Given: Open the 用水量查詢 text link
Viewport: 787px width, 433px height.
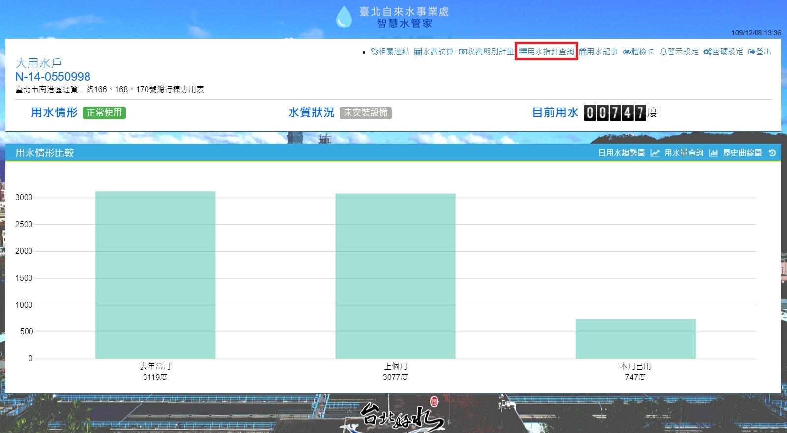Looking at the screenshot, I should (683, 153).
